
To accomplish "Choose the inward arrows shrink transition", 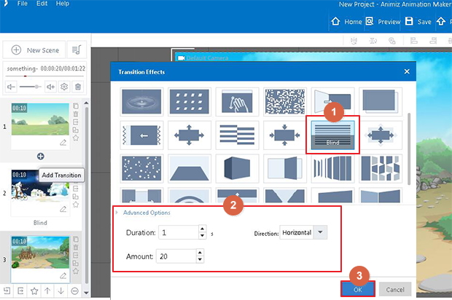I will pos(285,135).
